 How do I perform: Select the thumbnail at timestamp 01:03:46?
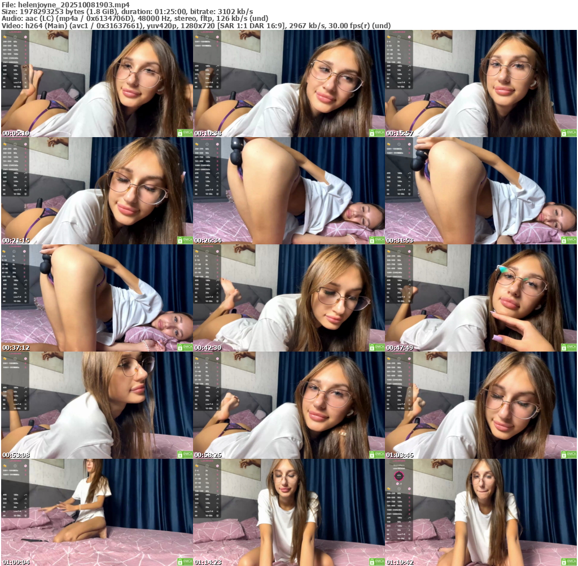pos(481,405)
